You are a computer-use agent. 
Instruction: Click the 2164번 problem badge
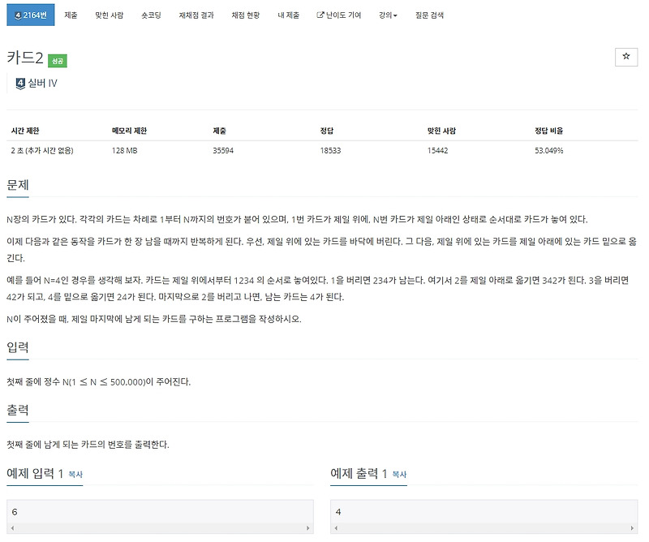32,15
